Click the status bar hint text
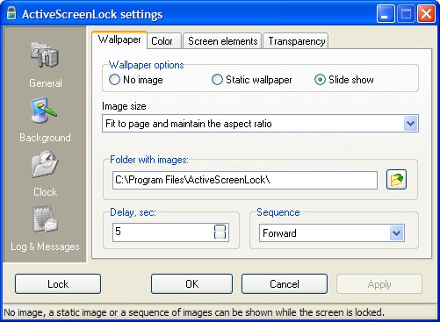 194,312
